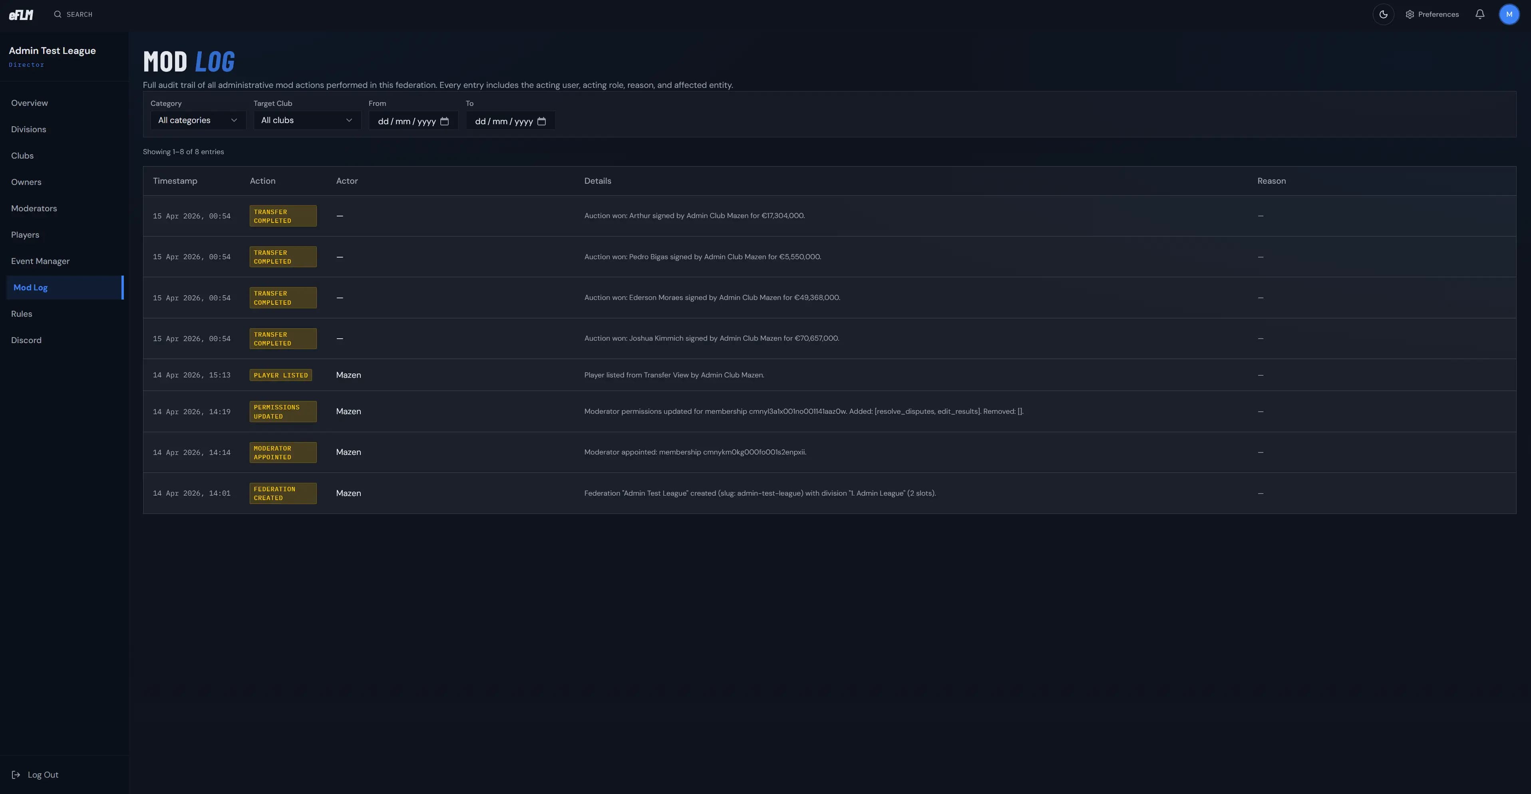The image size is (1531, 794).
Task: Click the PERMISSIONS UPDATED badge
Action: click(283, 411)
